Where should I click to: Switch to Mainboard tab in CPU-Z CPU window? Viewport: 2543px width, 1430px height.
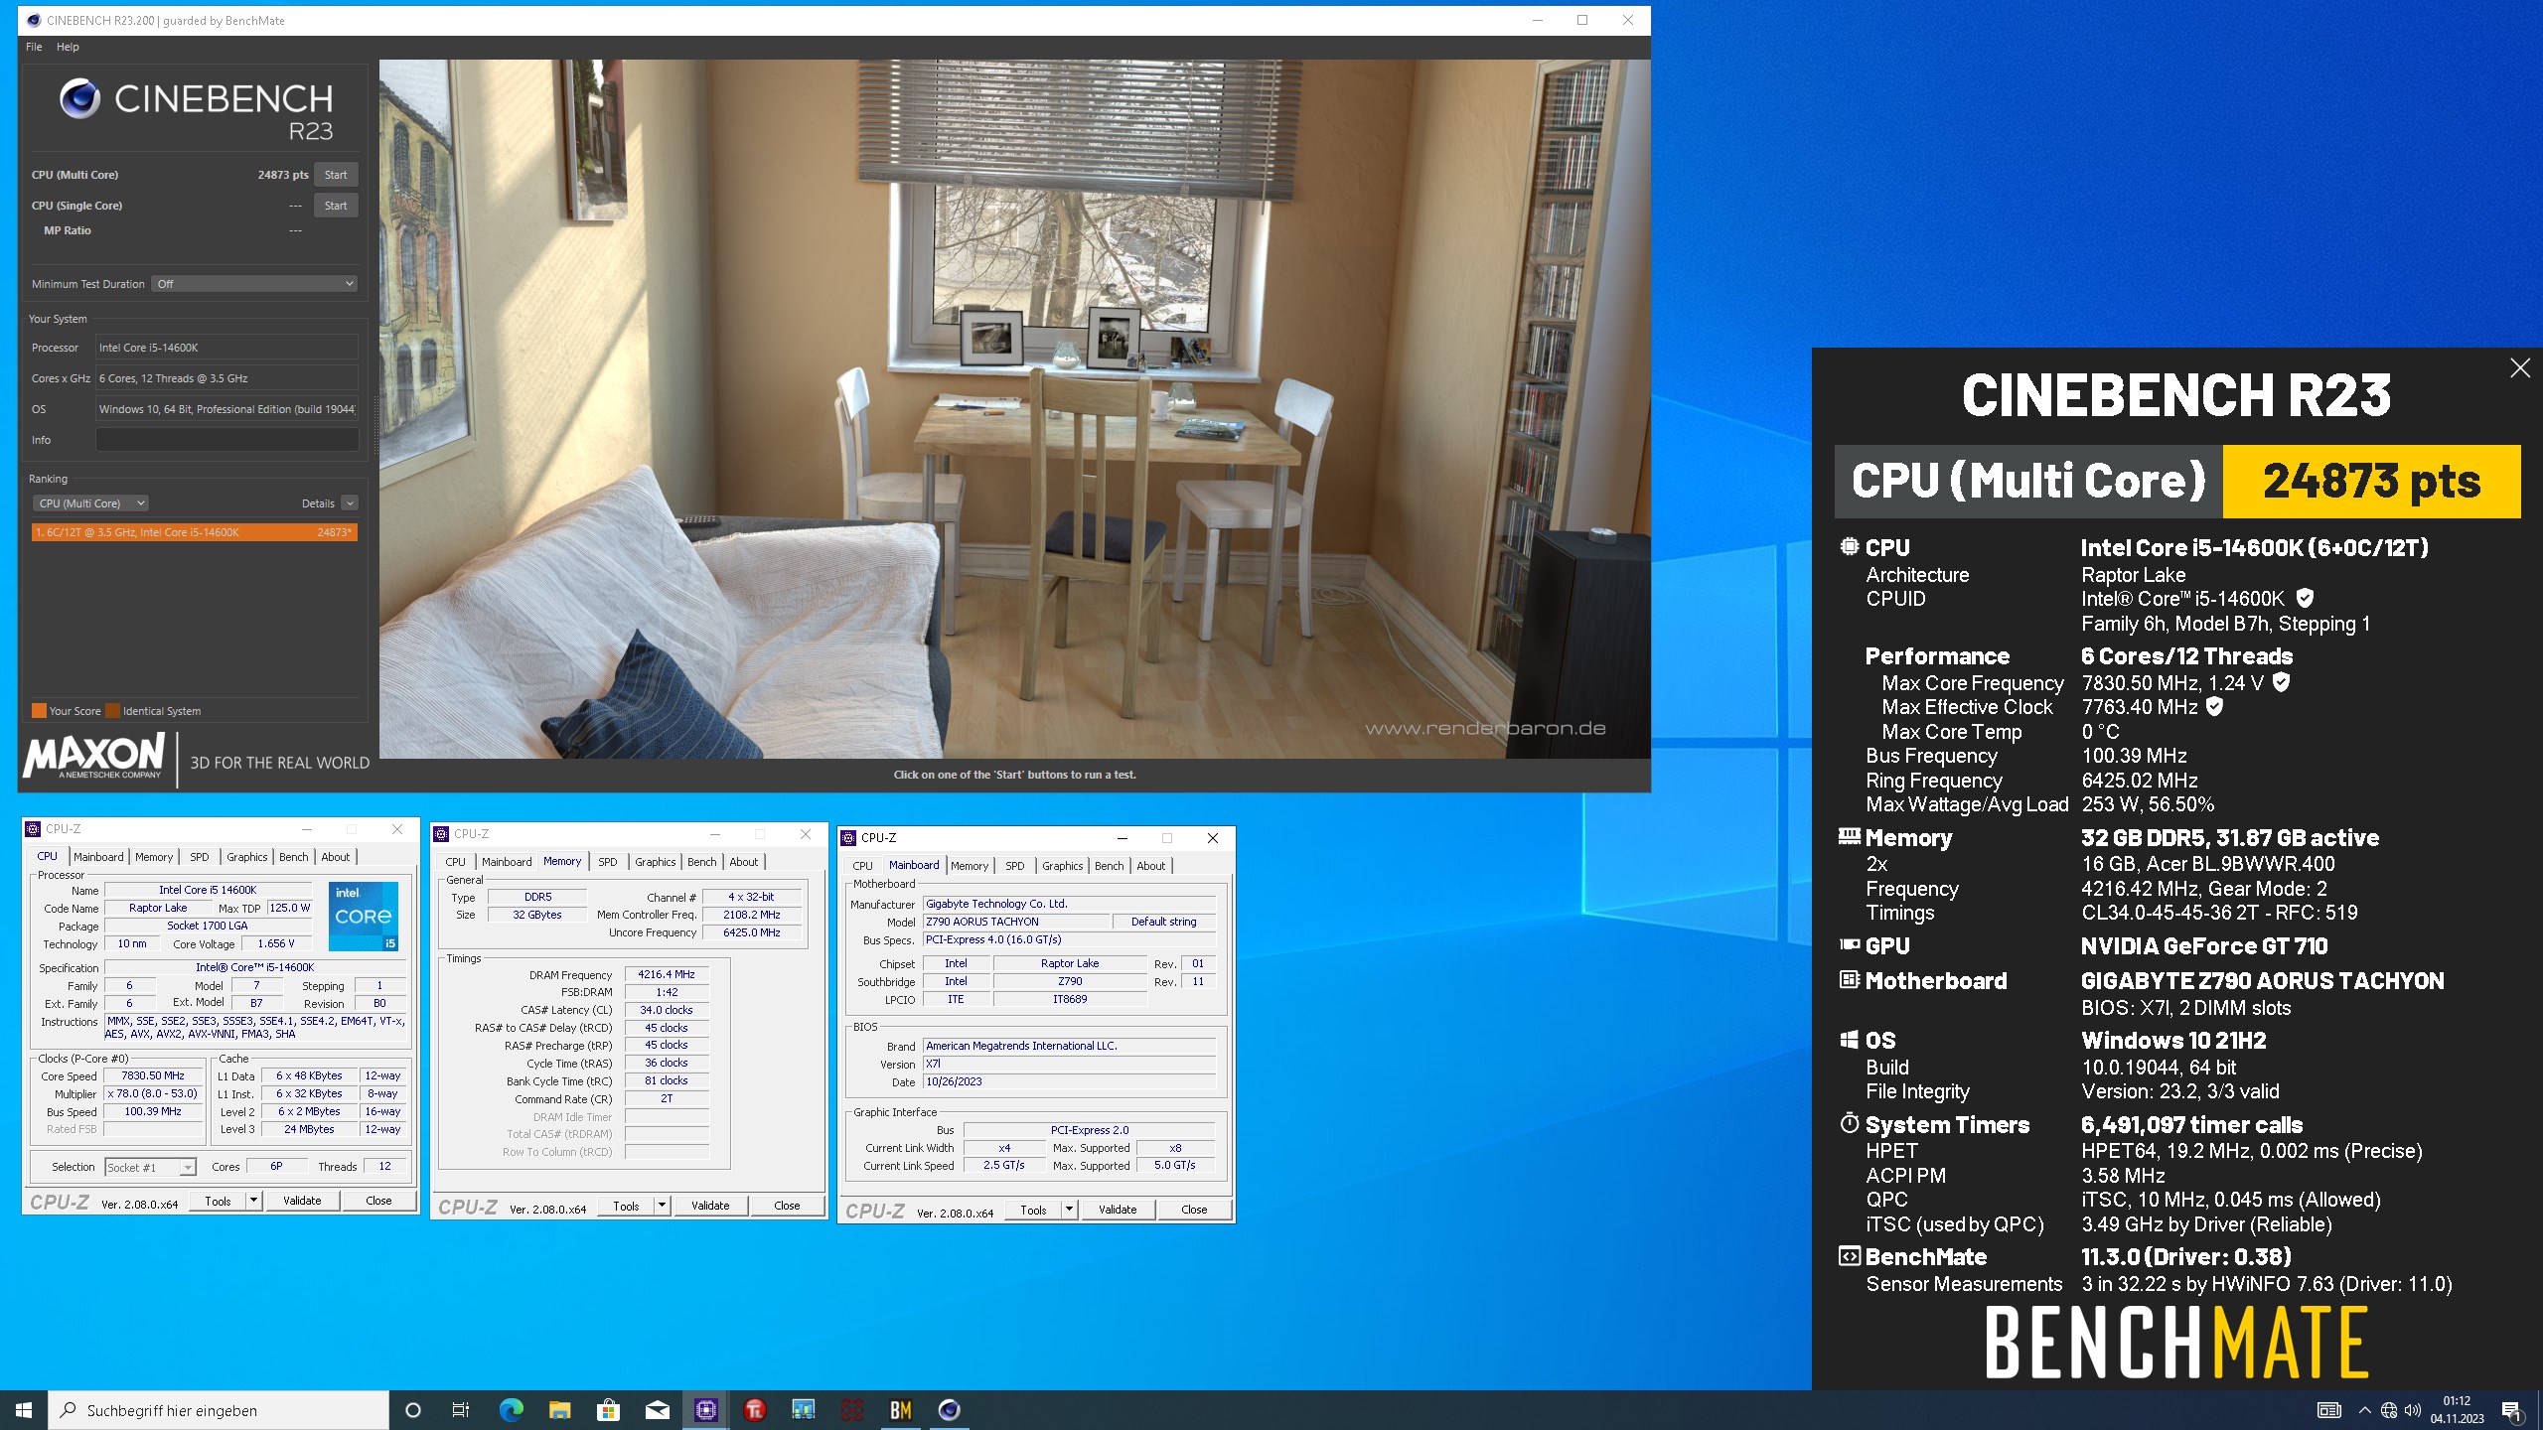click(x=98, y=857)
